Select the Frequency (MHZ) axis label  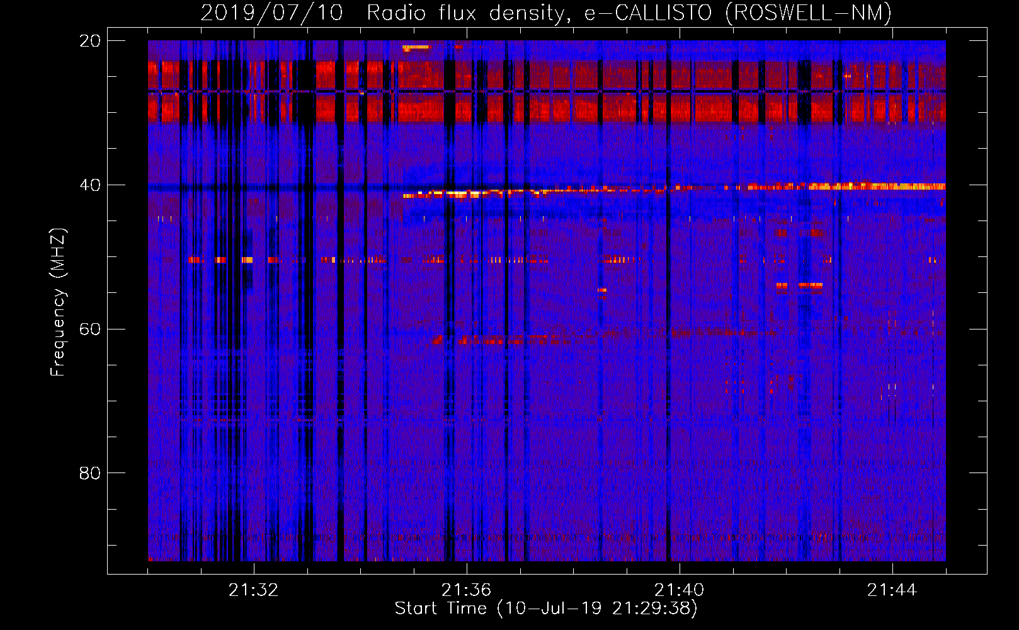click(x=58, y=302)
